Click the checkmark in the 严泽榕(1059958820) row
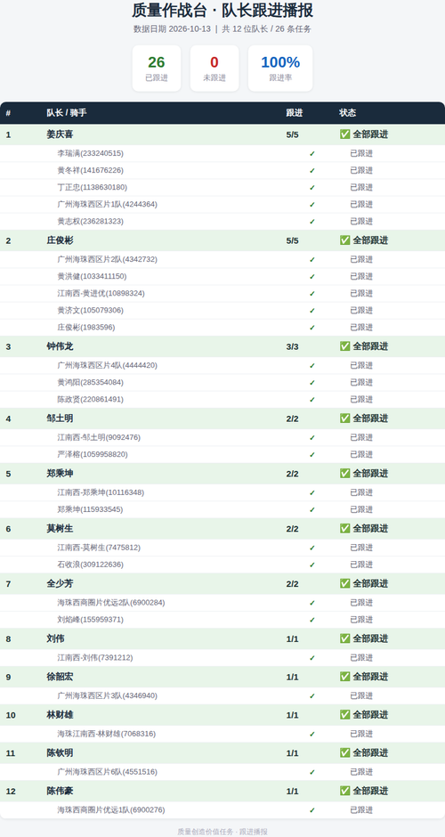The height and width of the screenshot is (837, 445). 312,455
